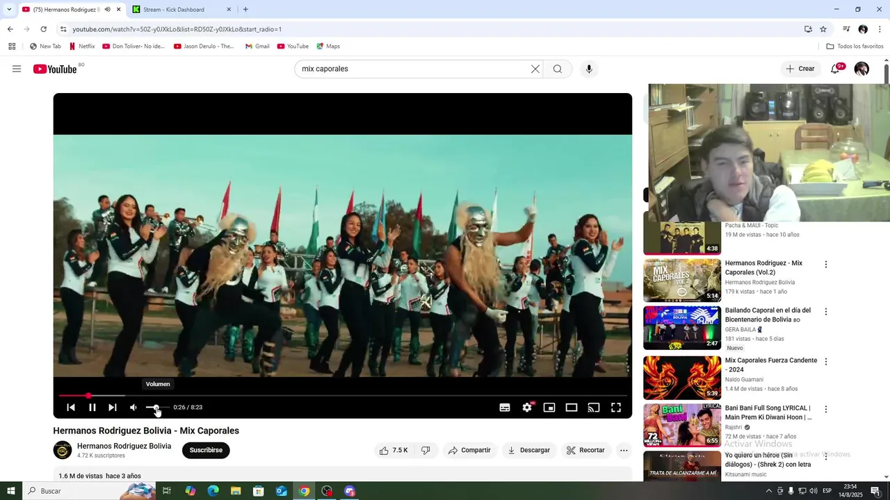Mute the tab via its speaker icon
The height and width of the screenshot is (500, 890).
[107, 10]
